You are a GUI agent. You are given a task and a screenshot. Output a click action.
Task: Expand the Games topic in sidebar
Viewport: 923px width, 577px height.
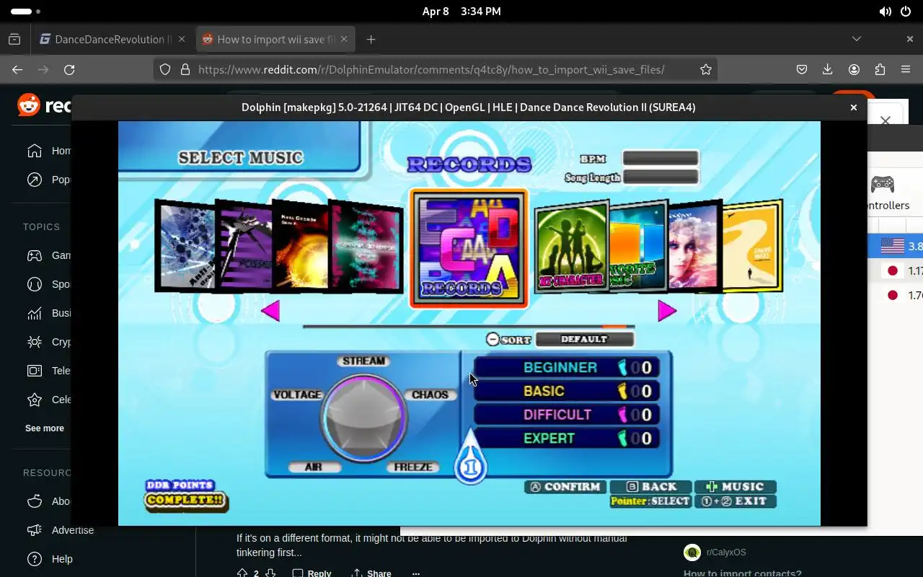coord(48,255)
